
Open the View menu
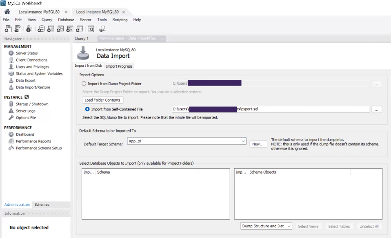point(32,20)
